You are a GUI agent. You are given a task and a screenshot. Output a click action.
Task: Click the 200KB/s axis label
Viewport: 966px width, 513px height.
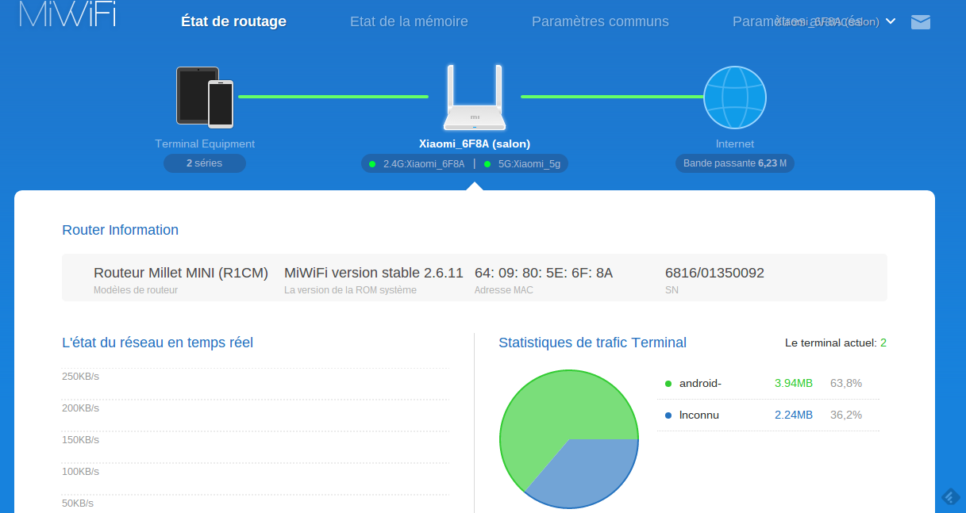coord(80,408)
